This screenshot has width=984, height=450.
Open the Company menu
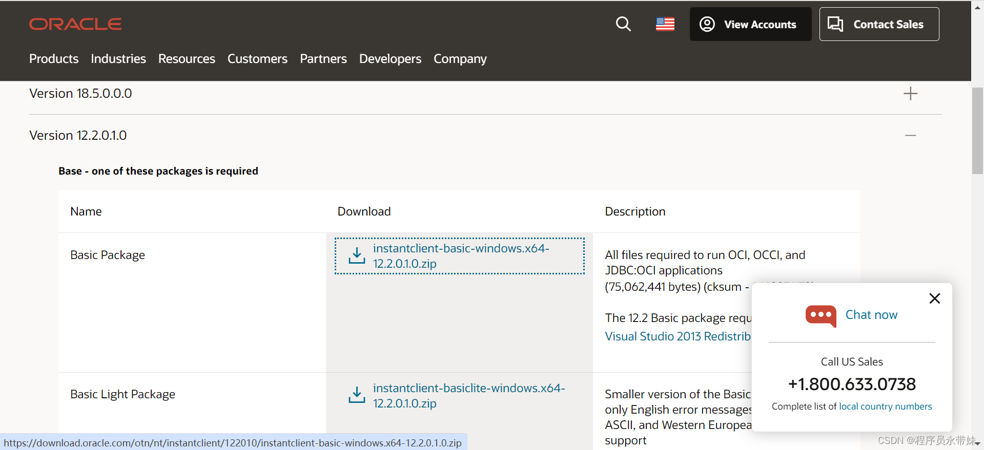[x=460, y=59]
